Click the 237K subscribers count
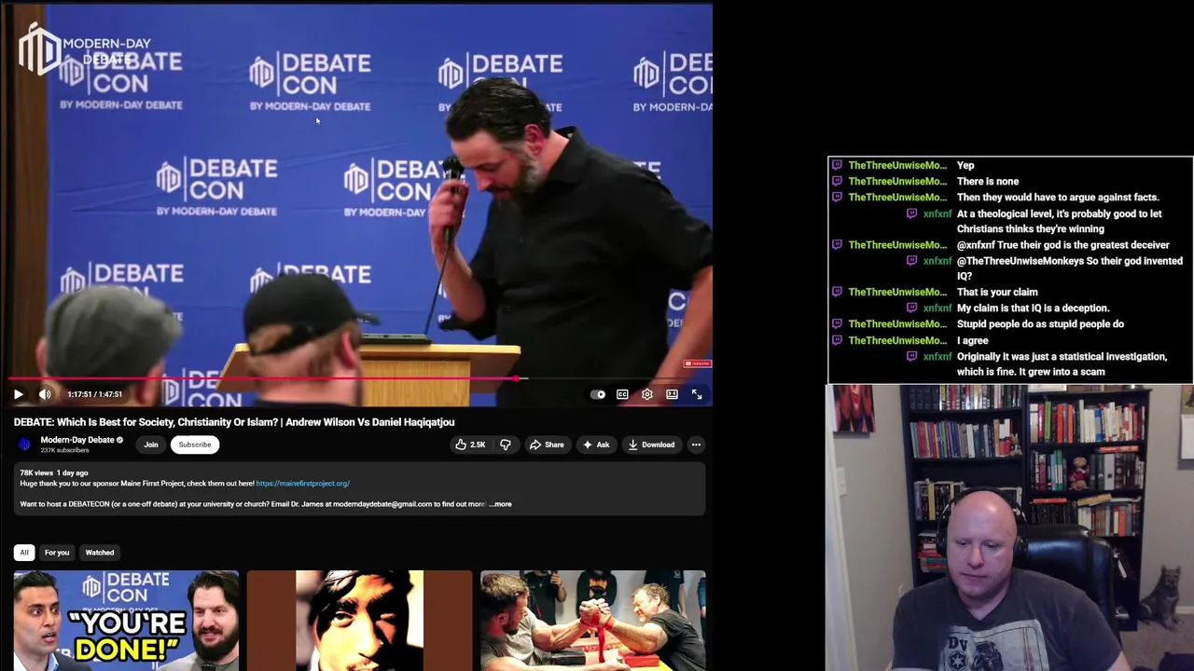The height and width of the screenshot is (671, 1194). 65,450
